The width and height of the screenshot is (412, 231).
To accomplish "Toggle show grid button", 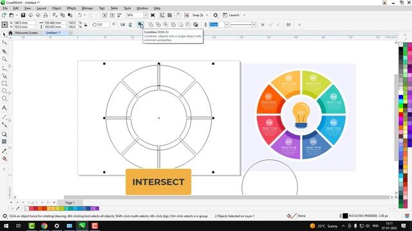I will (170, 15).
